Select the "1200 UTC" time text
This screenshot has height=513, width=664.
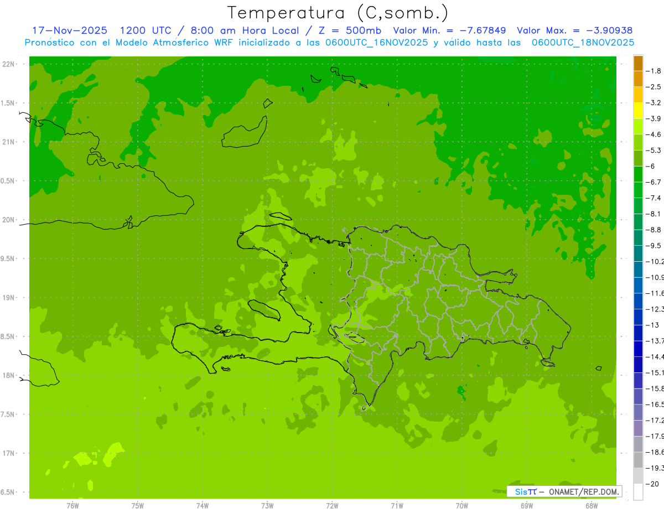coord(147,30)
